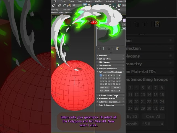The image size is (177, 133).
Task: Open the Select by Name tool
Action: pos(90,5)
